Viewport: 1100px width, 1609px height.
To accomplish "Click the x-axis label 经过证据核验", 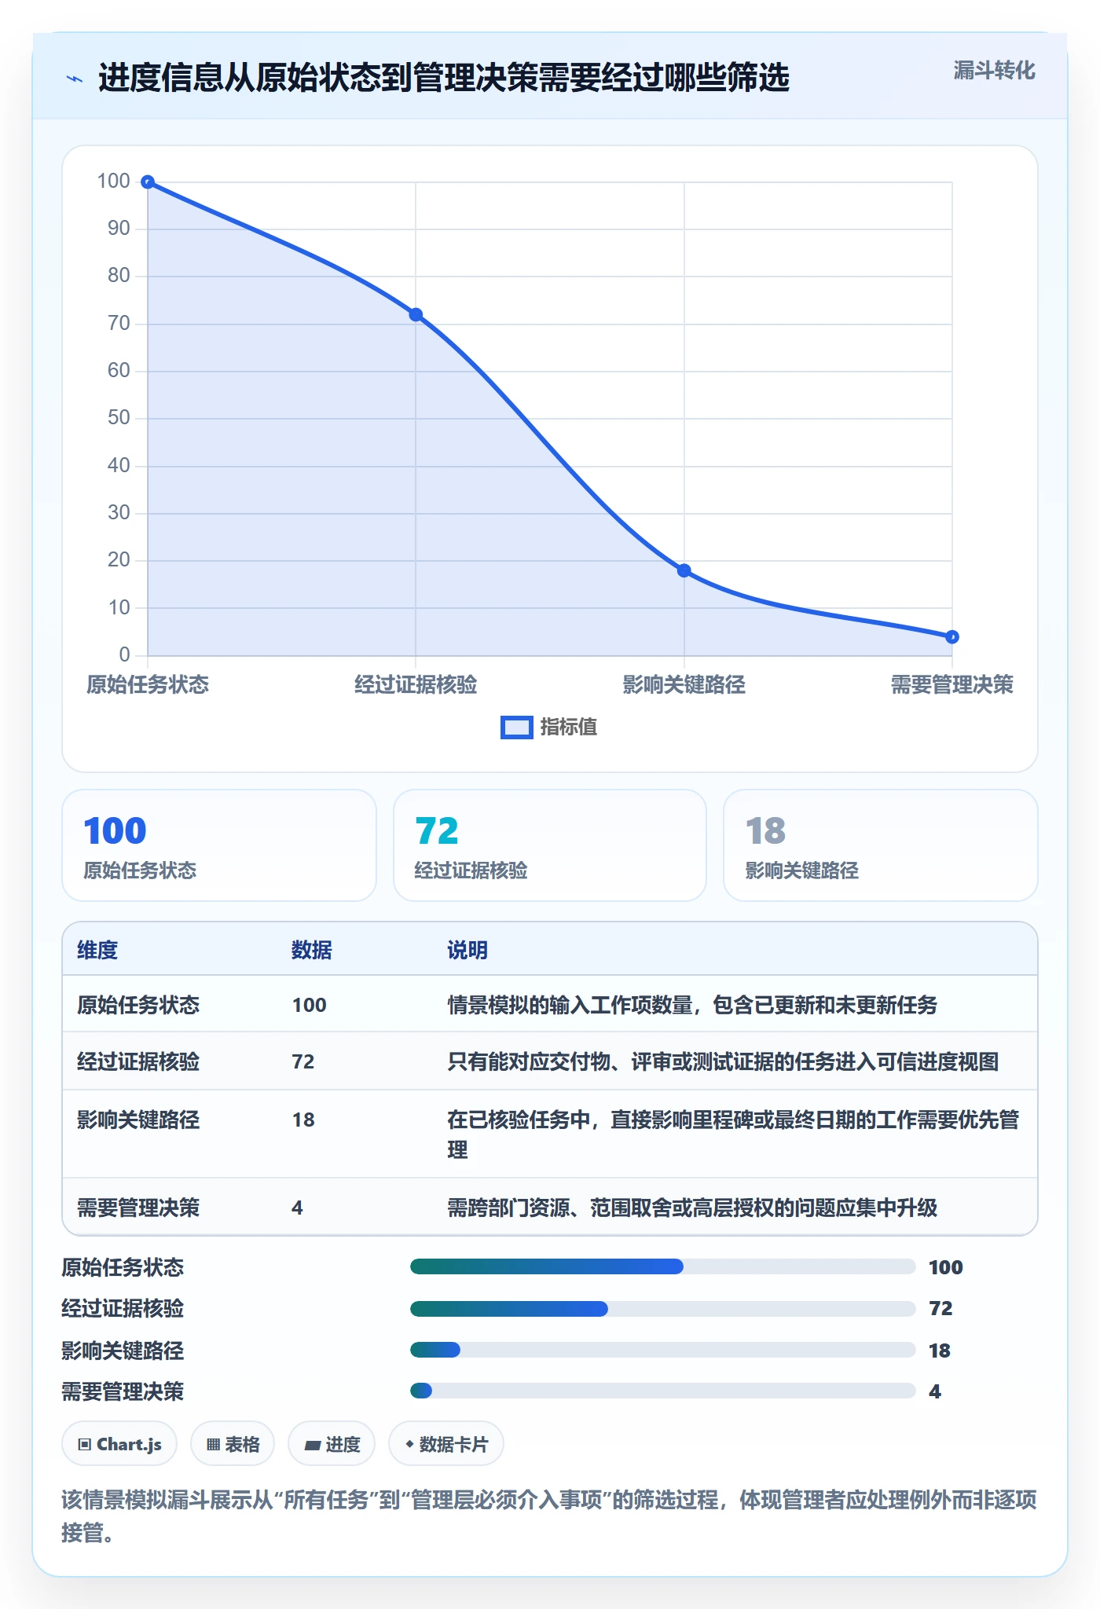I will 416,685.
